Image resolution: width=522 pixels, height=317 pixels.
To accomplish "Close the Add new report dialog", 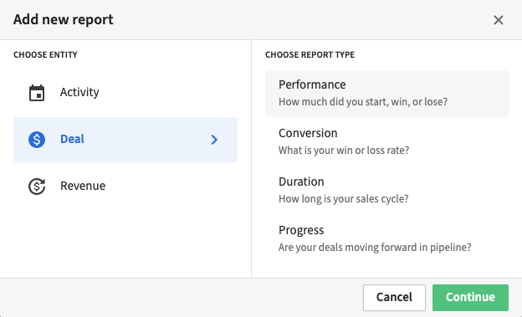I will pyautogui.click(x=499, y=20).
